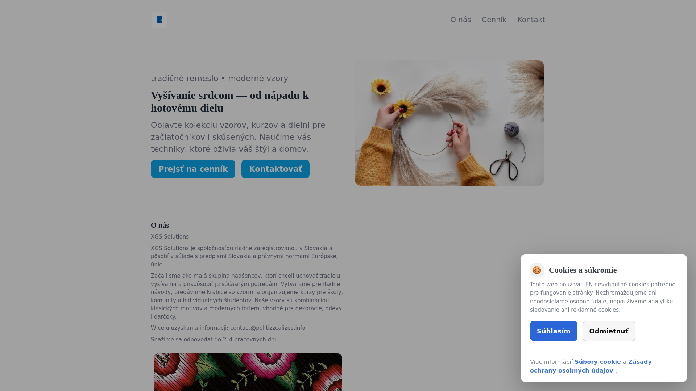Click the XGS Solutions company name line

coord(170,237)
